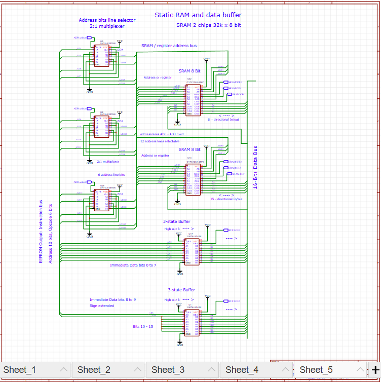The height and width of the screenshot is (382, 381).
Task: Select the topmost SN74LS257BN multiplexer chip
Action: [101, 56]
